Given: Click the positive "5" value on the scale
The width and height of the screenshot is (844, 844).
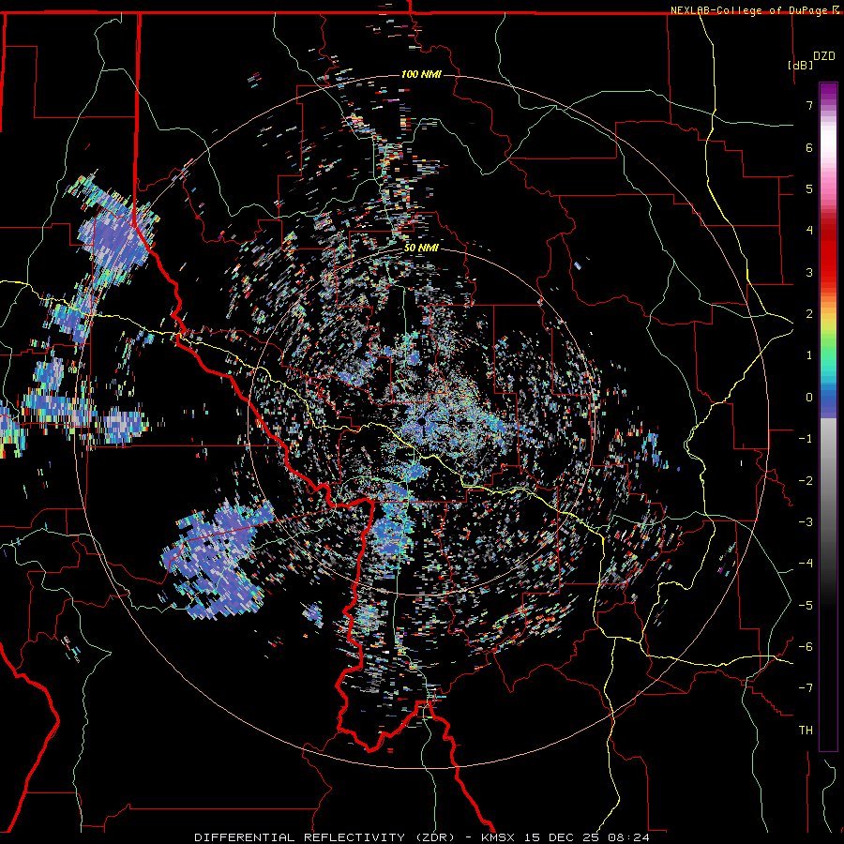Looking at the screenshot, I should (809, 188).
